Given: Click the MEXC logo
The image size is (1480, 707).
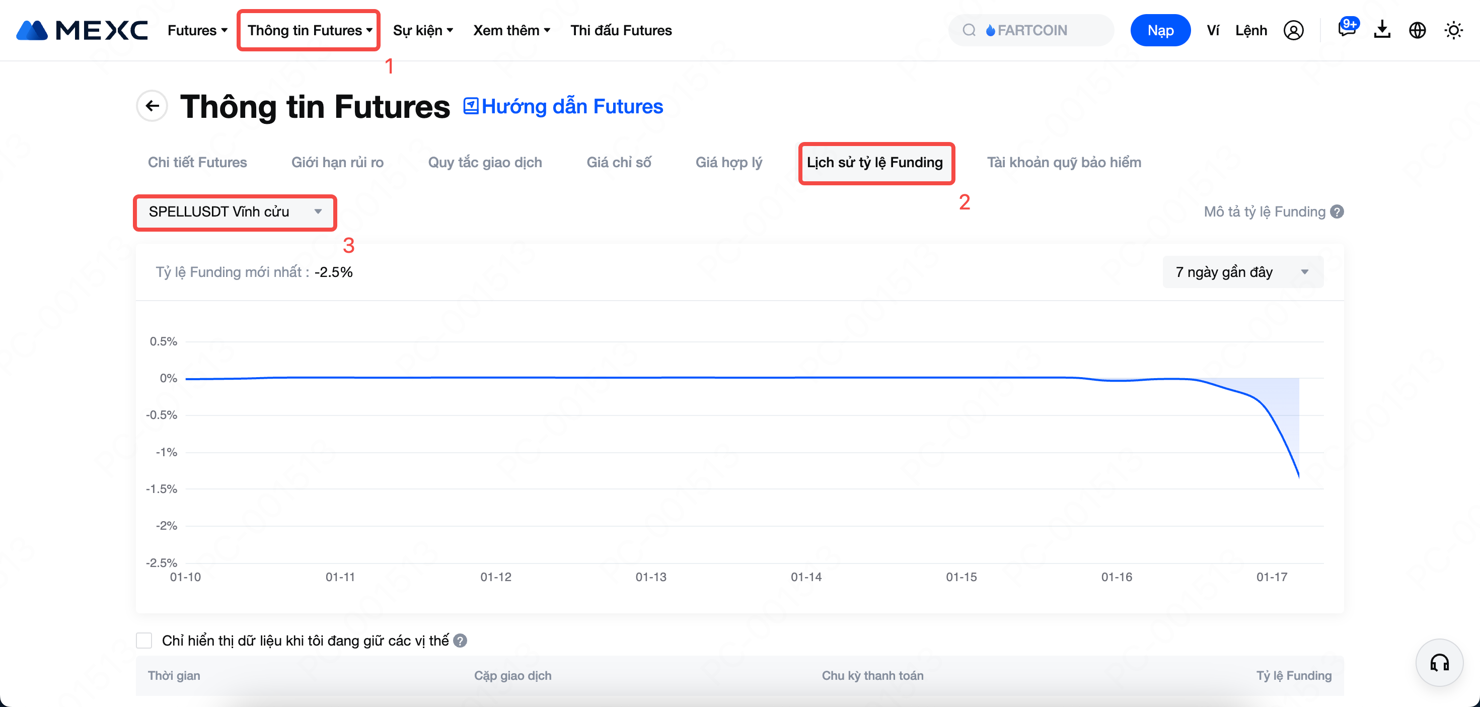Looking at the screenshot, I should tap(82, 30).
